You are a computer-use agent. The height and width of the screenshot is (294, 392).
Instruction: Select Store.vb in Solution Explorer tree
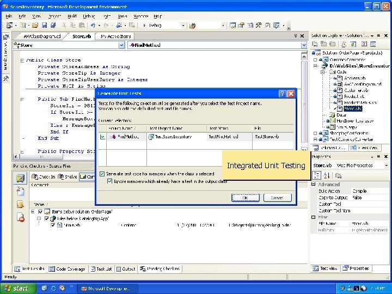tap(352, 109)
